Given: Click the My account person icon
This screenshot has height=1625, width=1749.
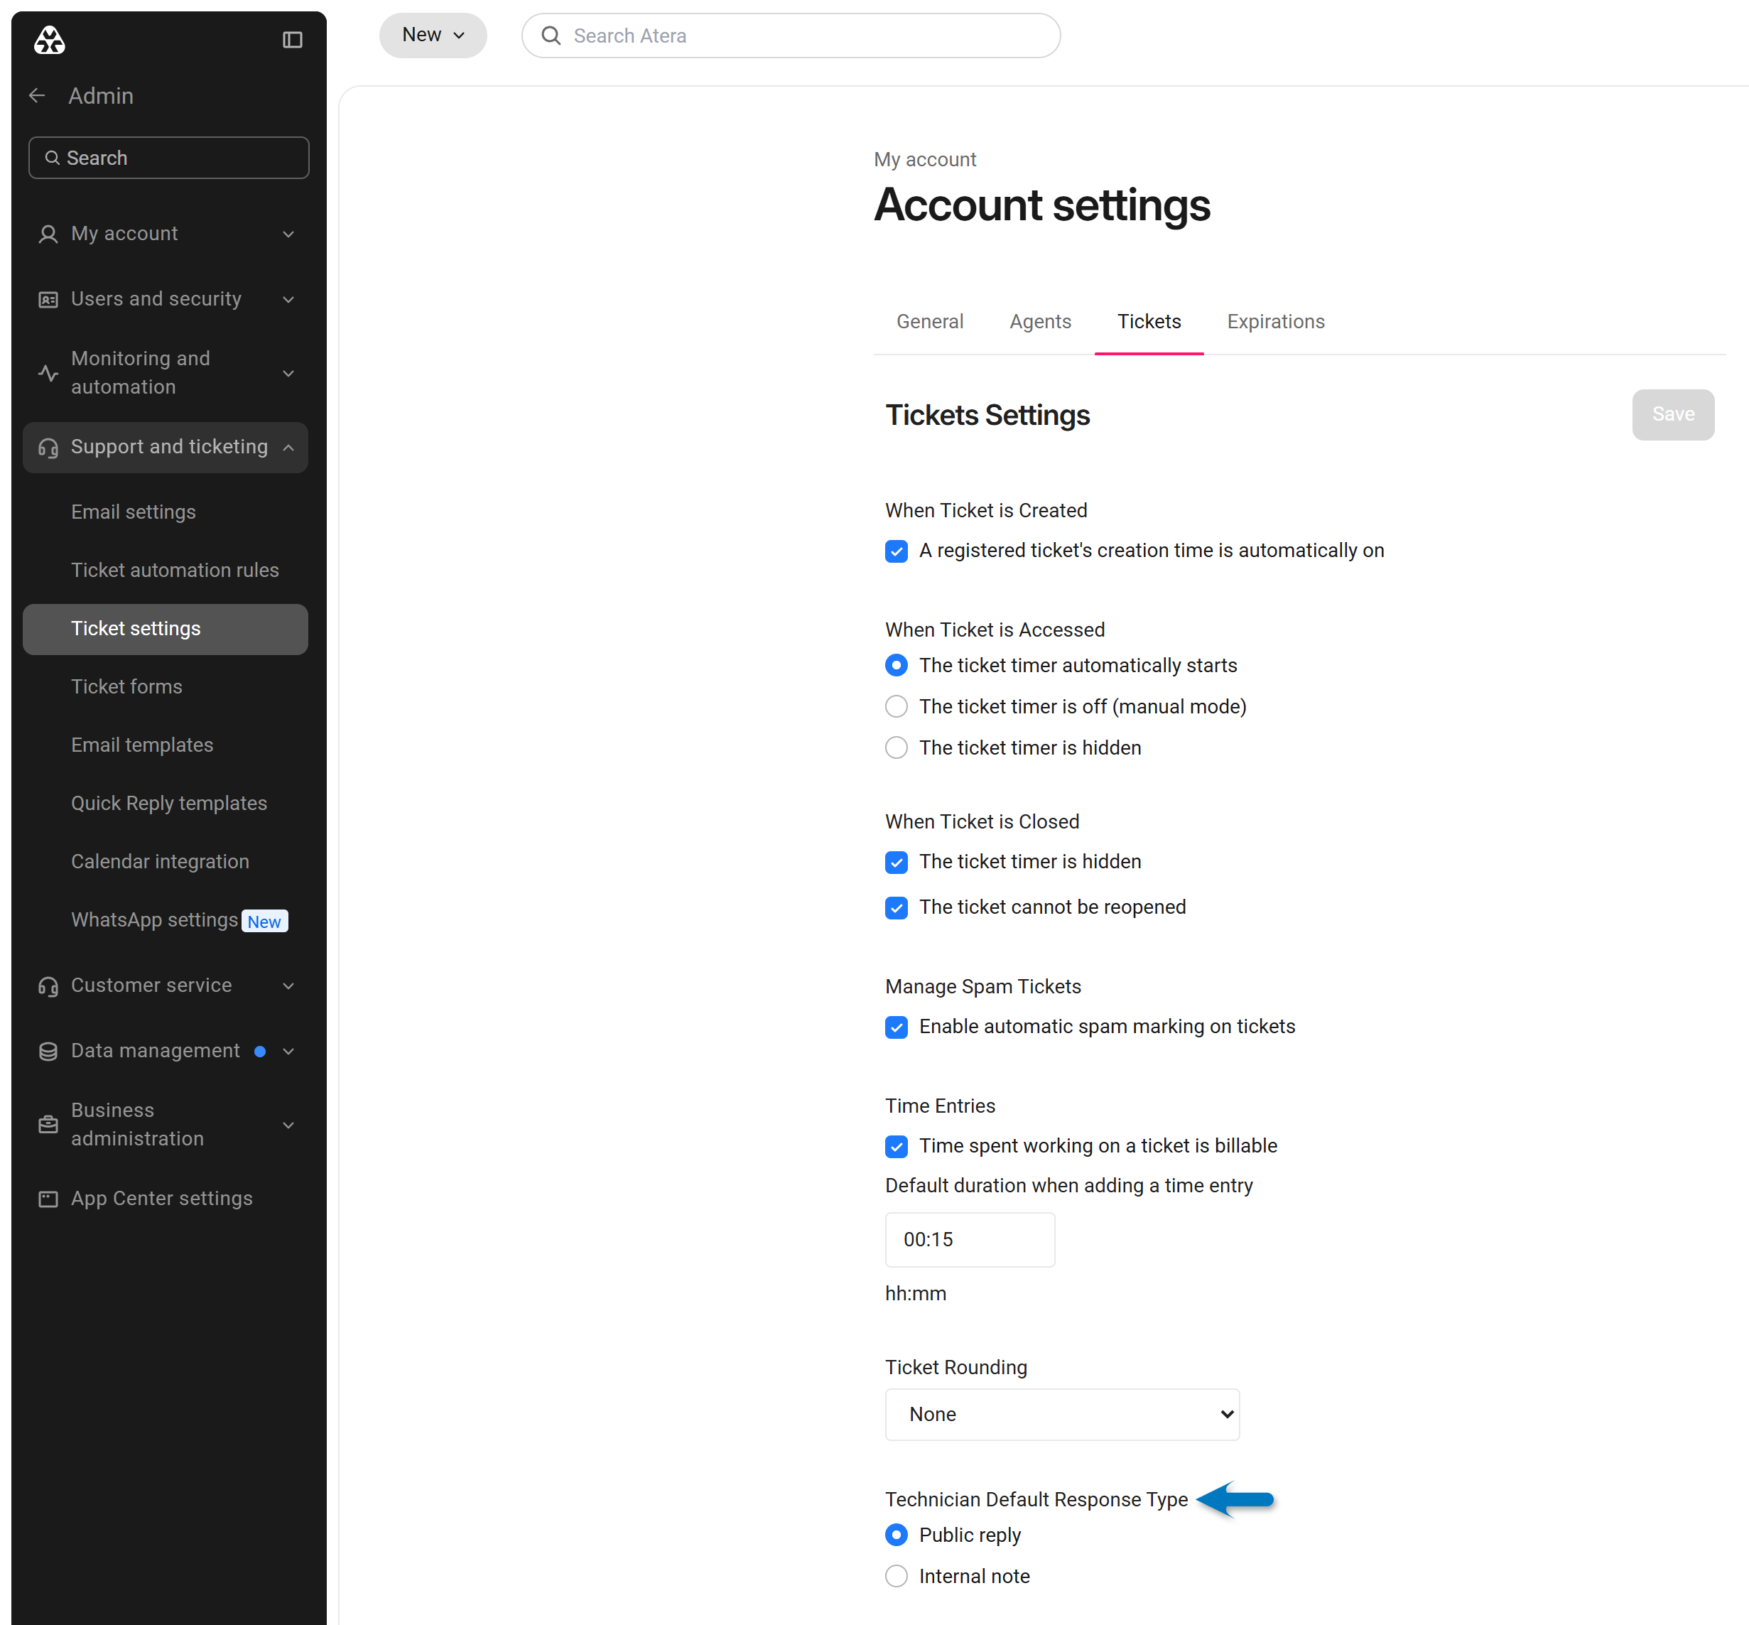Looking at the screenshot, I should pos(48,234).
